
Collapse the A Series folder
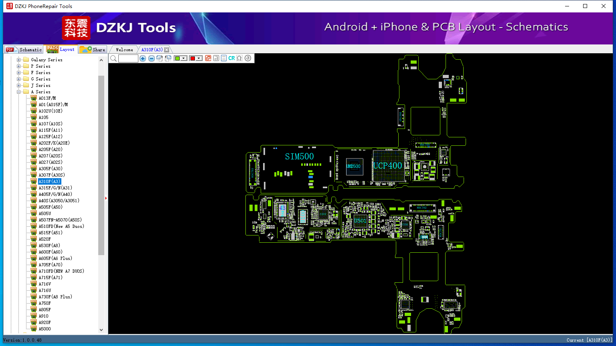pyautogui.click(x=19, y=92)
